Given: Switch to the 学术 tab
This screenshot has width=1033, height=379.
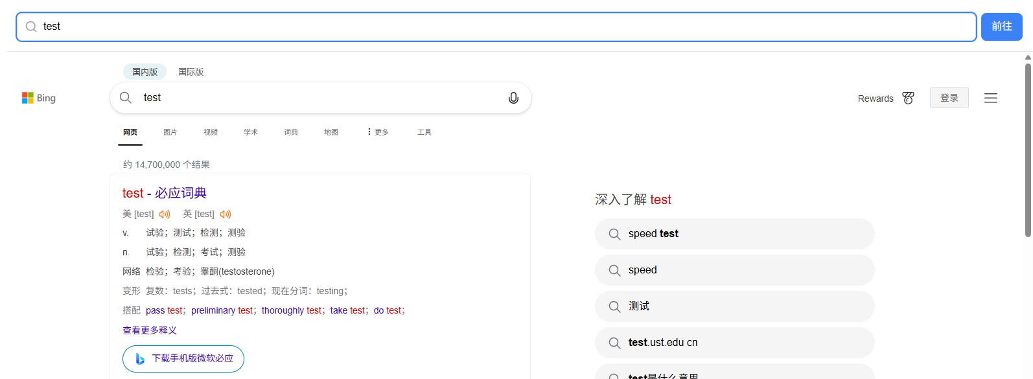Looking at the screenshot, I should pos(251,132).
